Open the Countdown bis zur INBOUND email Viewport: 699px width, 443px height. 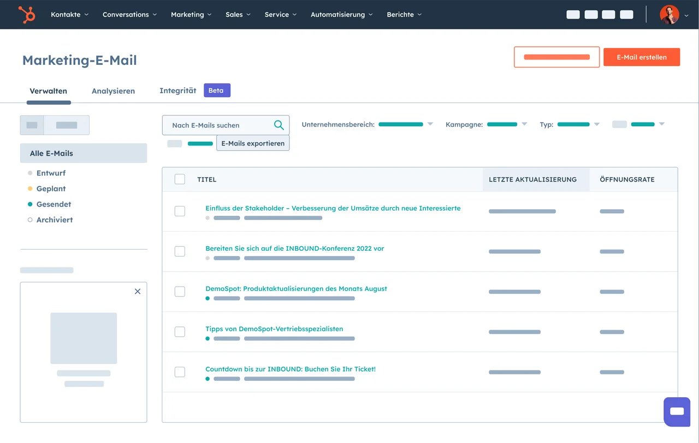[290, 369]
